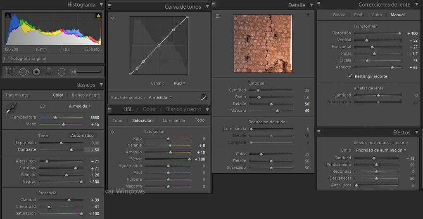Enable the Fotografía original checkbox

[7, 59]
